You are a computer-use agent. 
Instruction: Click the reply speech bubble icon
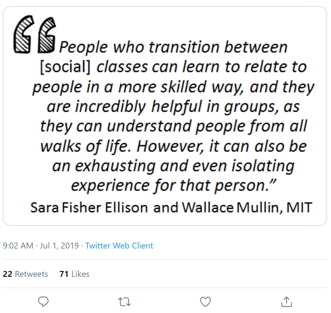43,302
